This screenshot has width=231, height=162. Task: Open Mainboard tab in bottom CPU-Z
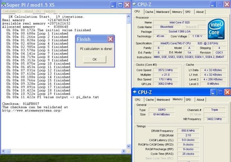click(x=163, y=100)
